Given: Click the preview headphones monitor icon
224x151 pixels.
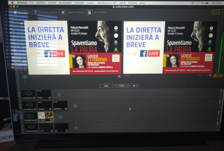Looking at the screenshot, I should pos(25,77).
